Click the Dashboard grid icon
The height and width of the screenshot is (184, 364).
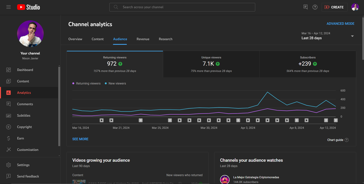coord(9,70)
